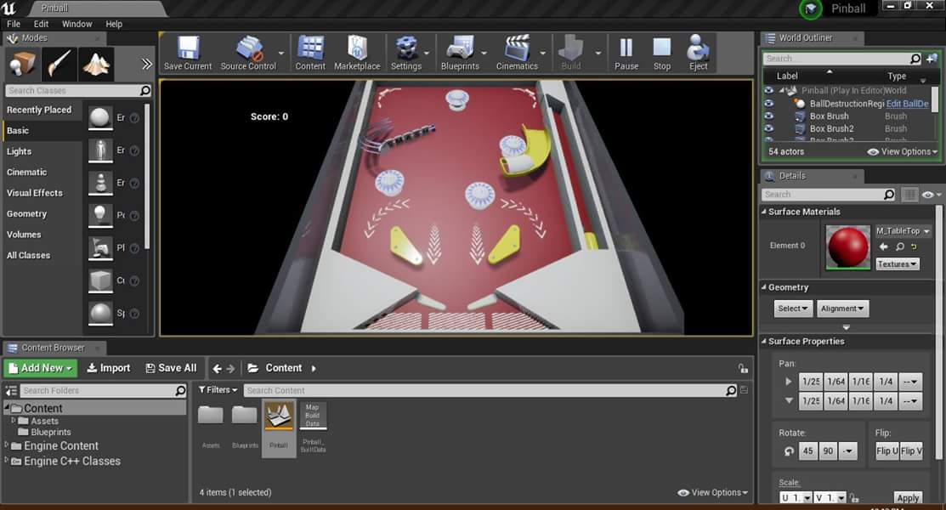Pick the Empty Character placement icon
The height and width of the screenshot is (510, 946).
pyautogui.click(x=100, y=150)
